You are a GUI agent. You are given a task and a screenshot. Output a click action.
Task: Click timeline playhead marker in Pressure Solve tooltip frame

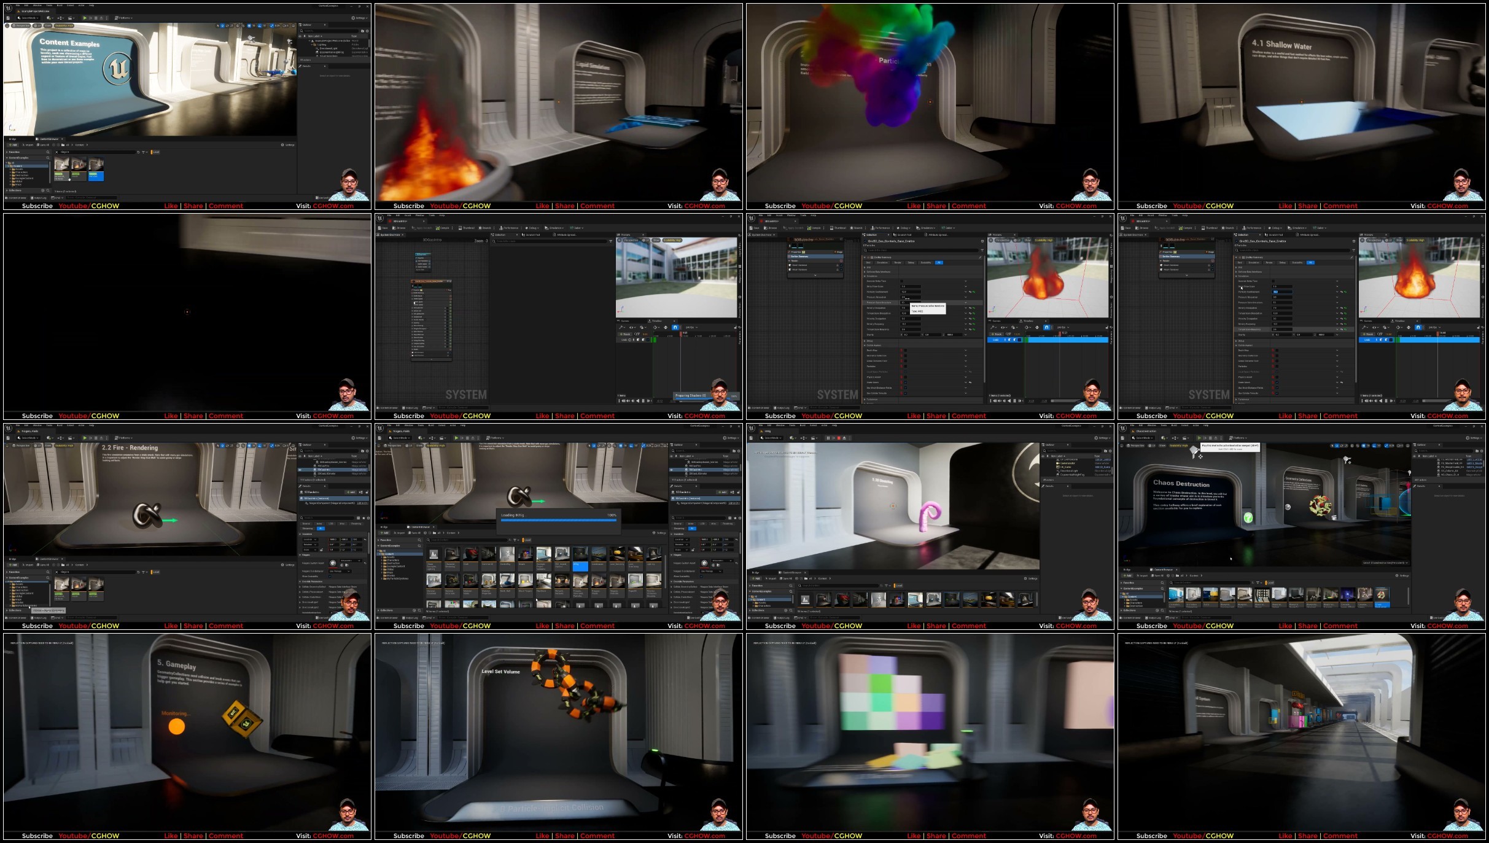[1060, 333]
